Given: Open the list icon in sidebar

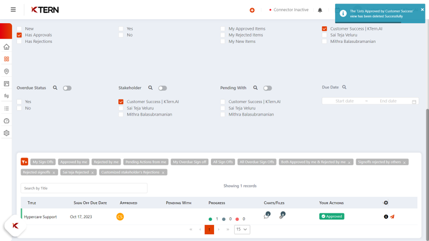Looking at the screenshot, I should 6,108.
